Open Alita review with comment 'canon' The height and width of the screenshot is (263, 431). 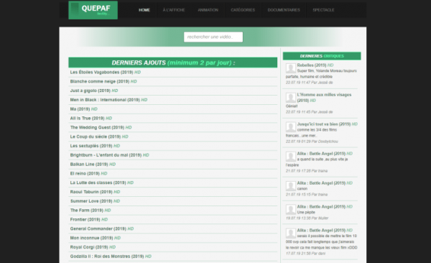coord(325,183)
